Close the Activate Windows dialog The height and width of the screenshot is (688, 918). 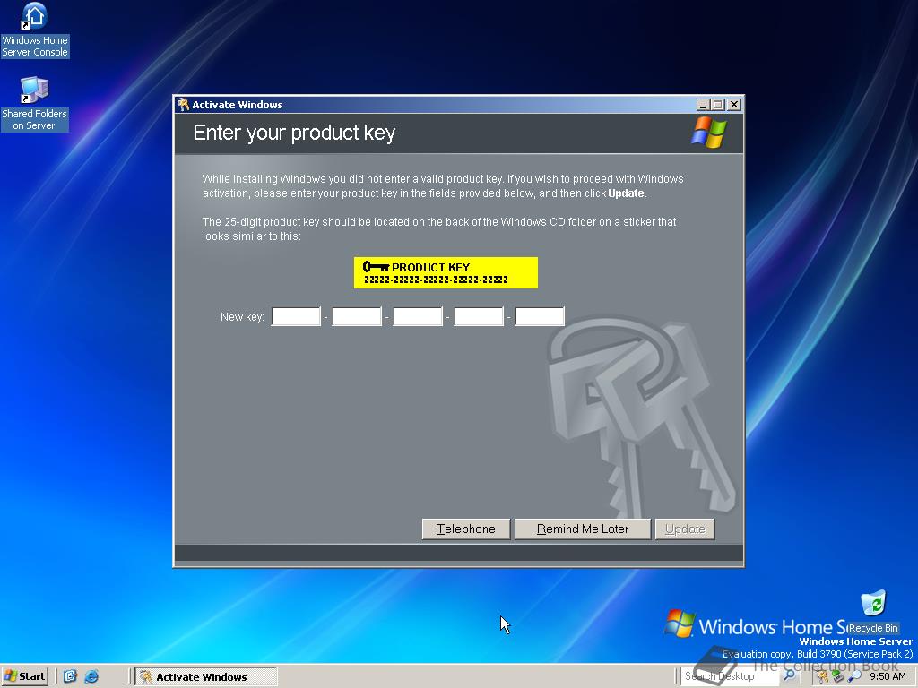pyautogui.click(x=733, y=105)
